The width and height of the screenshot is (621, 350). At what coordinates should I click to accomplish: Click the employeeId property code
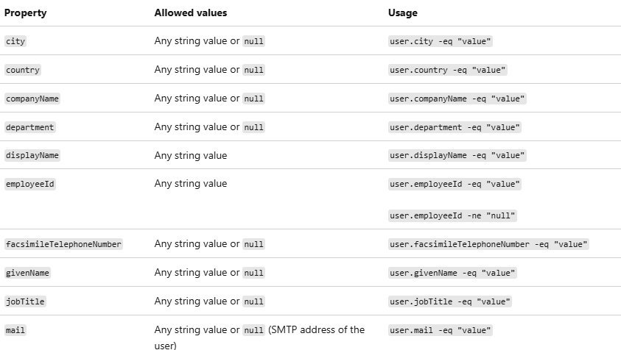pyautogui.click(x=30, y=184)
